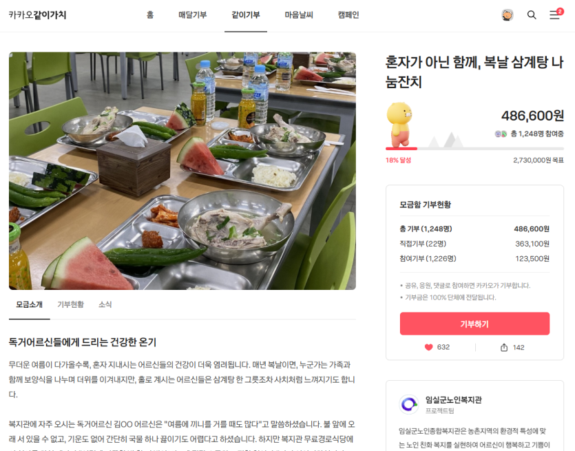The image size is (575, 451).
Task: Open the 캠페인 menu item
Action: pyautogui.click(x=348, y=15)
